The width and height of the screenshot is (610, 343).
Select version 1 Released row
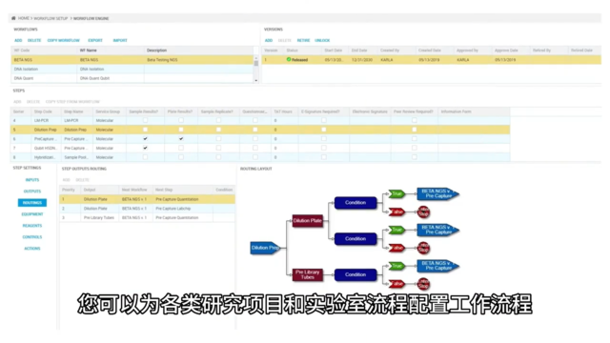coord(432,60)
